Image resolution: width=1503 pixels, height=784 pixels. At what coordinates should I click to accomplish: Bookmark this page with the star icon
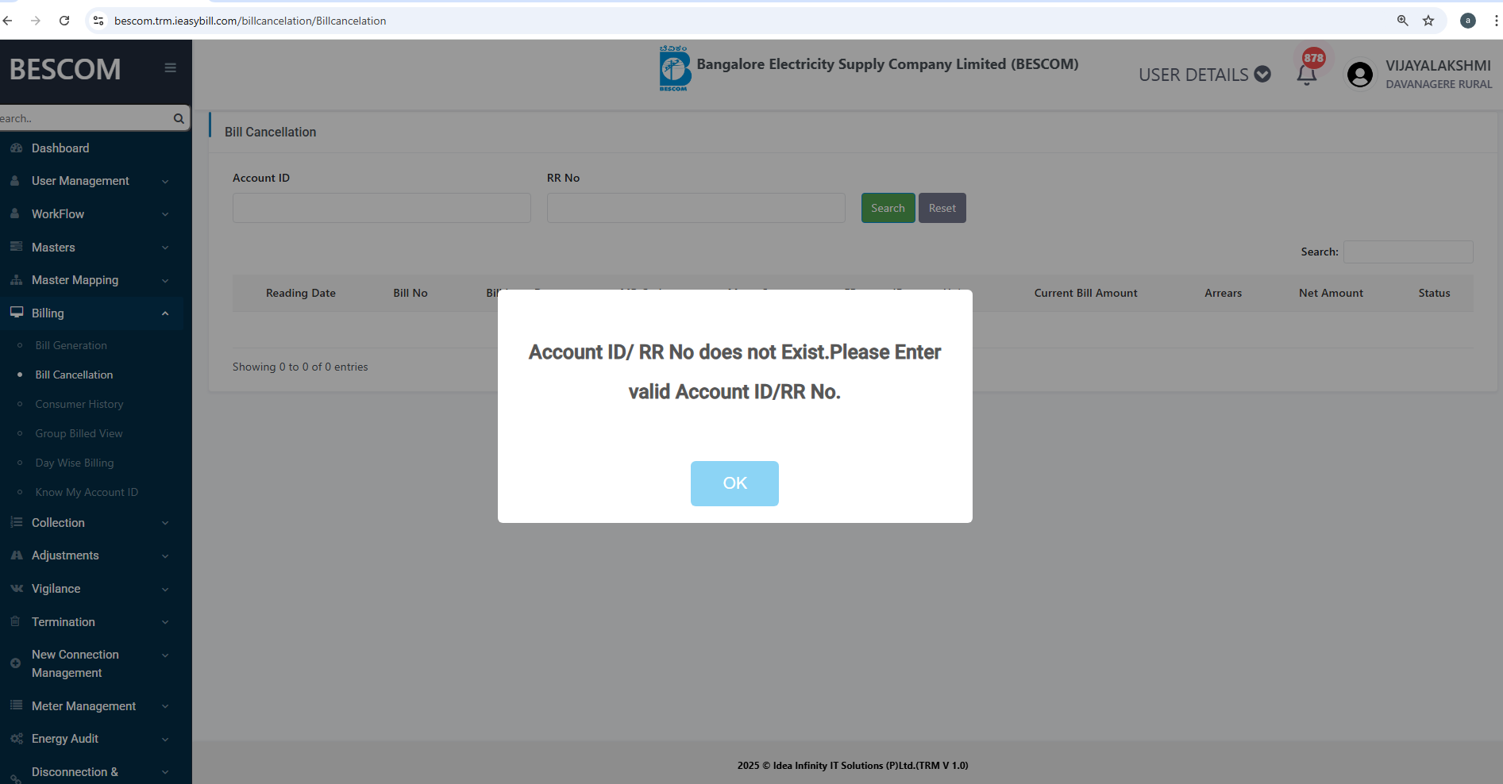click(1428, 21)
